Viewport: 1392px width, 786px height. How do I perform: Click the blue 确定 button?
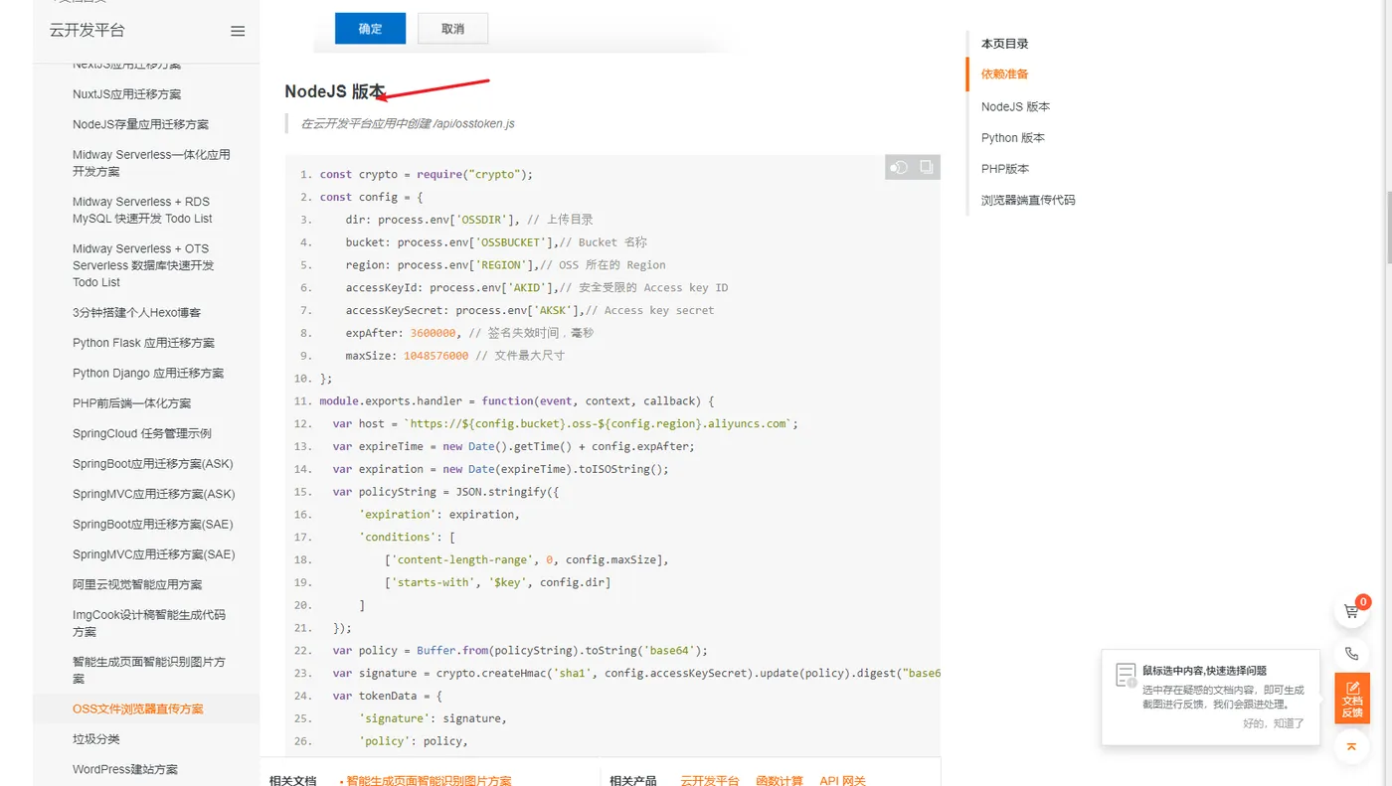370,29
